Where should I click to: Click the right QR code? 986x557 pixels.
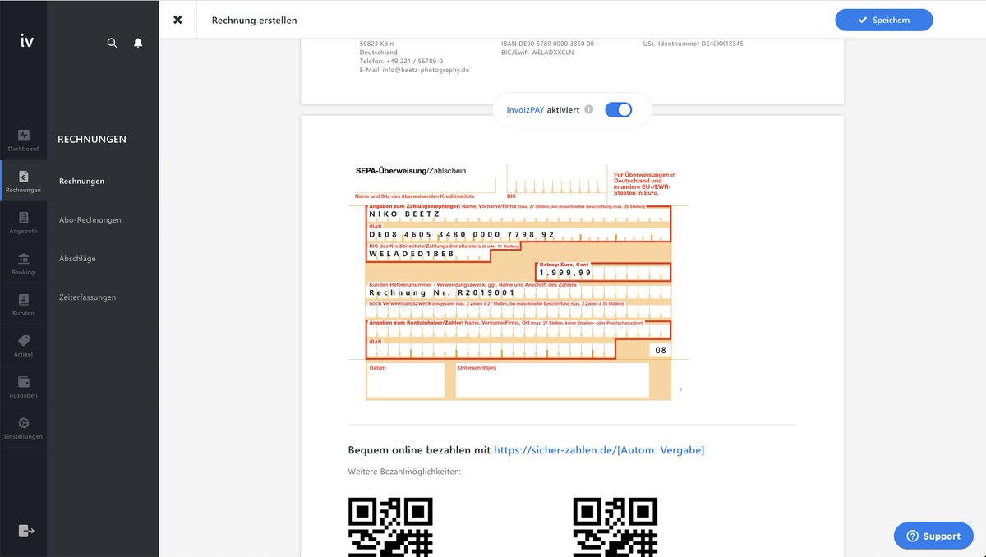tap(615, 527)
